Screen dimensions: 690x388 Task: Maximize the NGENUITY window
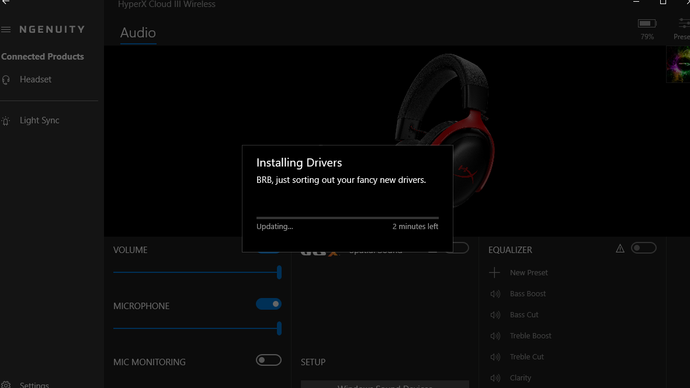tap(663, 2)
